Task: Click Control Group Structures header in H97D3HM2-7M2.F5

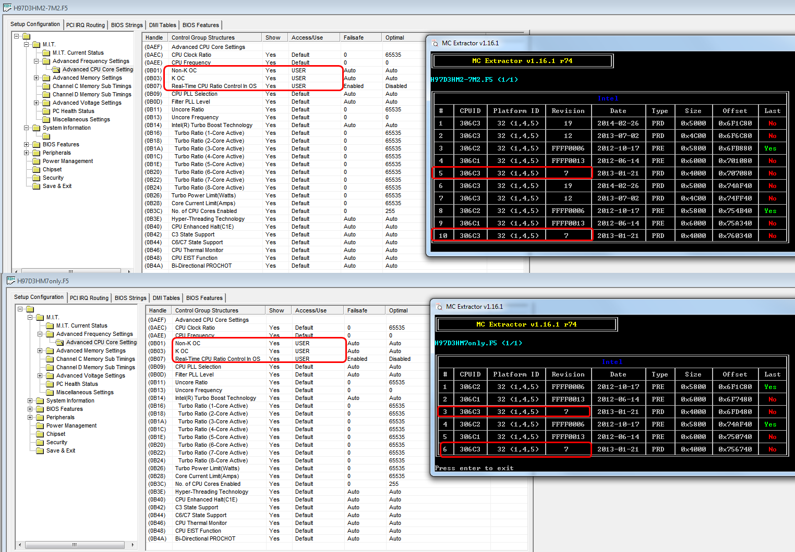Action: (x=214, y=37)
